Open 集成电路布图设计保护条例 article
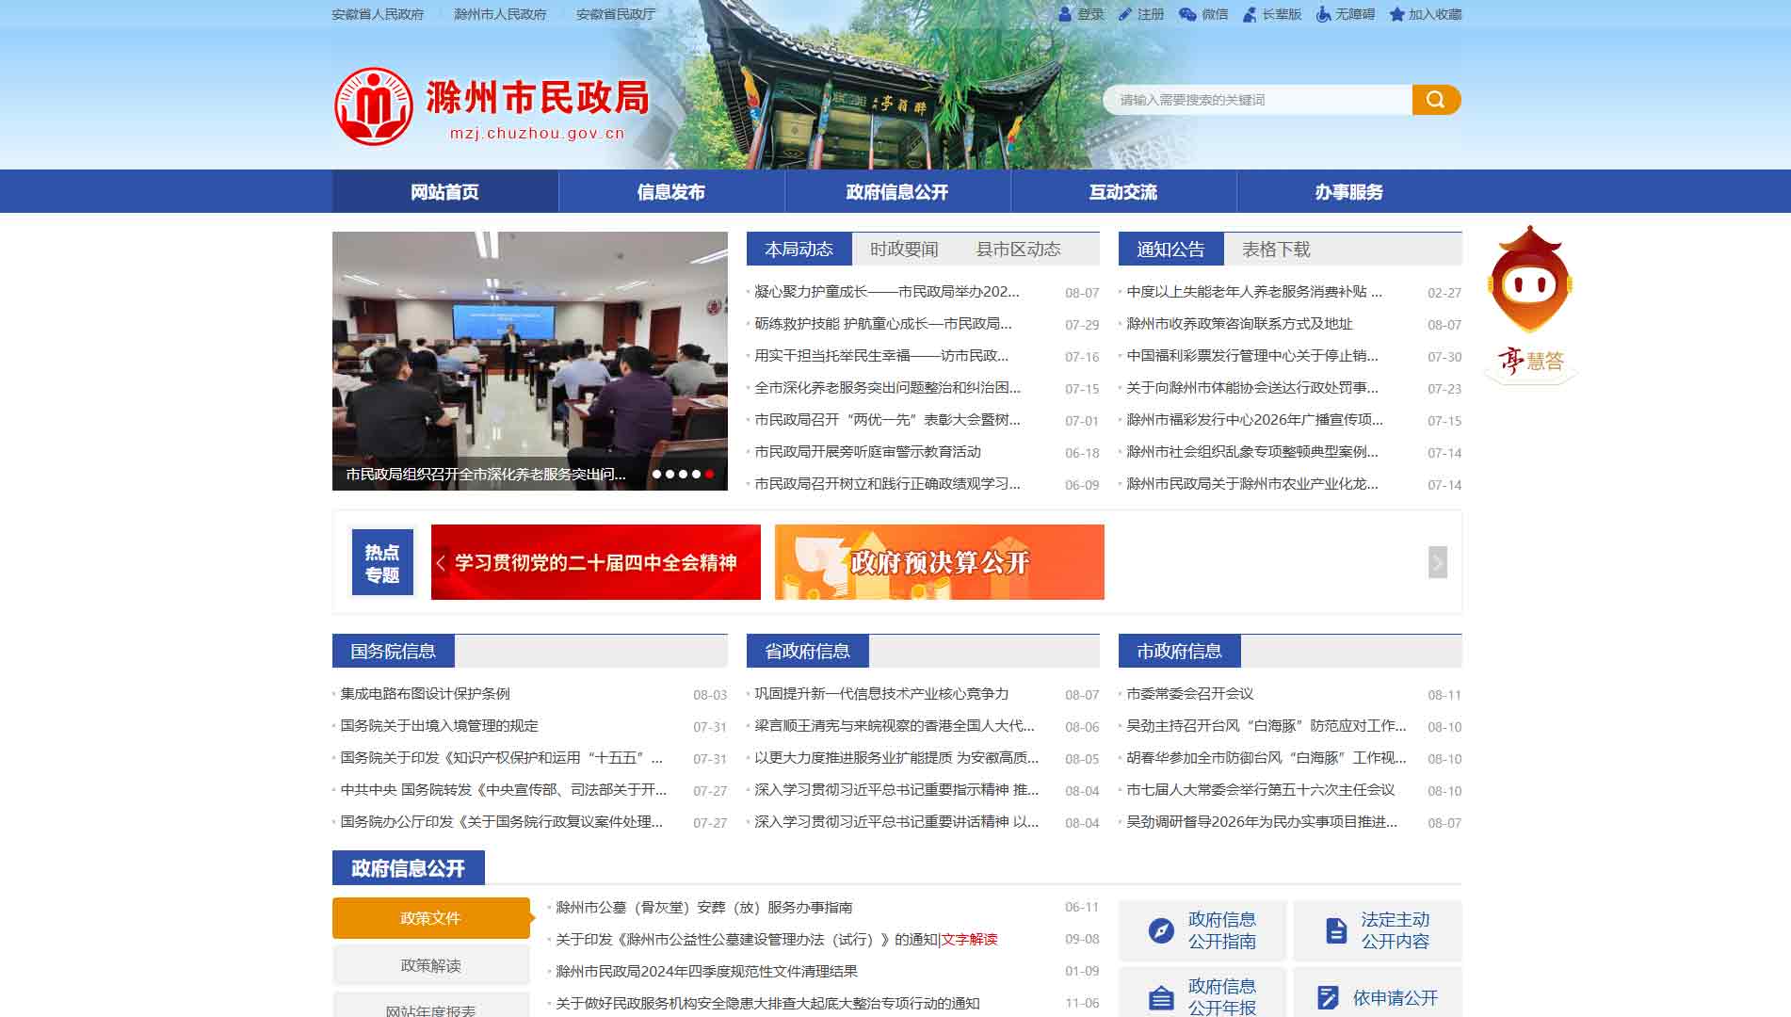The height and width of the screenshot is (1017, 1791). pos(425,694)
